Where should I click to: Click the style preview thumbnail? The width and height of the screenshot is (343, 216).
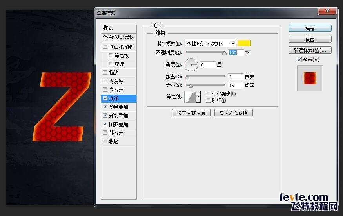coord(310,78)
